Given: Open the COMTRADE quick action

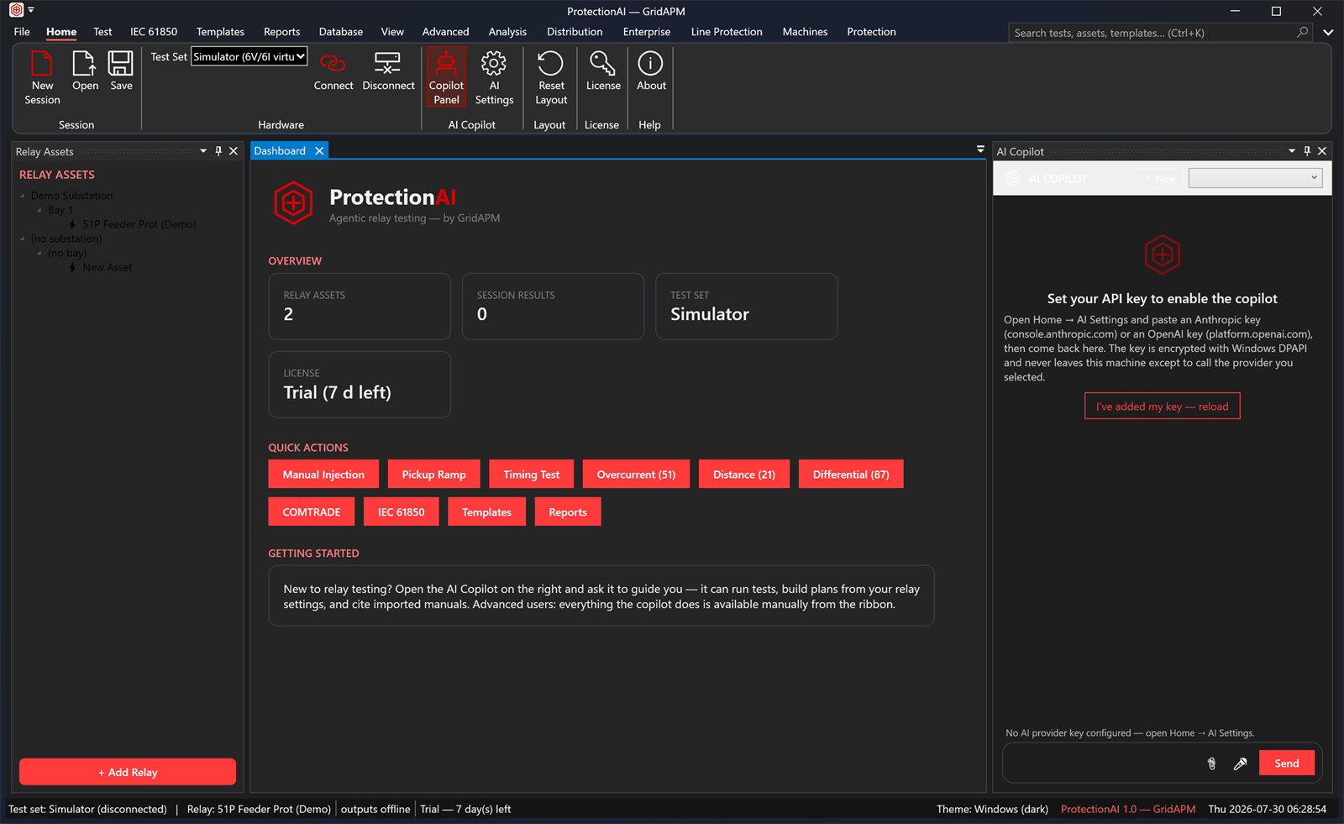Looking at the screenshot, I should point(312,512).
